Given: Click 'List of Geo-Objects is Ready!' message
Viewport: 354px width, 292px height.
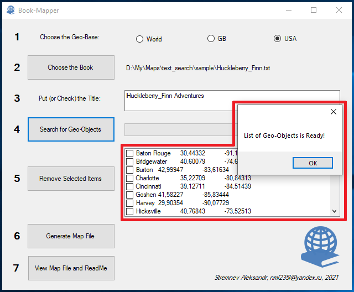Looking at the screenshot, I should (x=284, y=135).
